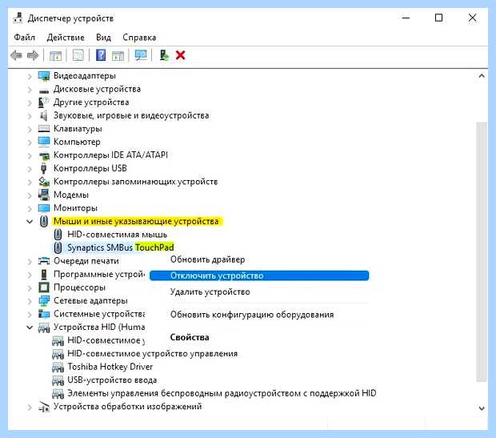496x438 pixels.
Task: Click the speaker icon of the sound devices row
Action: coord(44,115)
